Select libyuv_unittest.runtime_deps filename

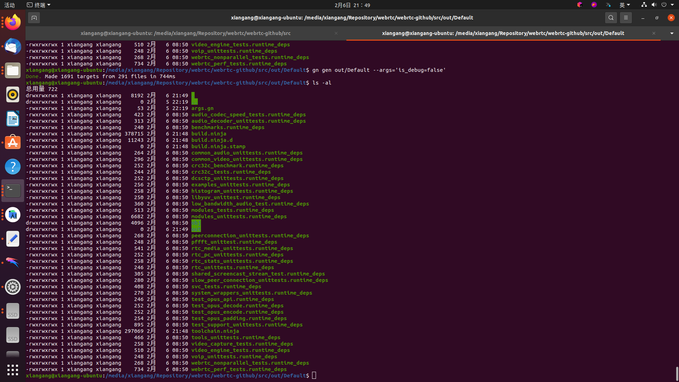pos(236,197)
